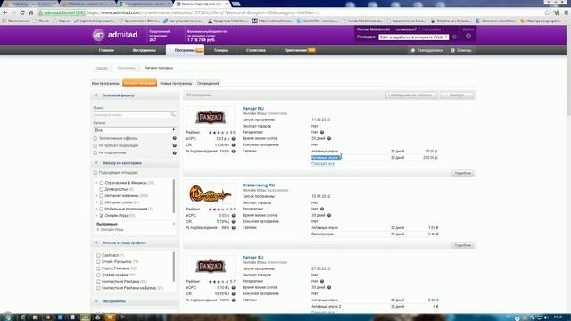Click the Техподдержка support icon link

click(x=426, y=50)
